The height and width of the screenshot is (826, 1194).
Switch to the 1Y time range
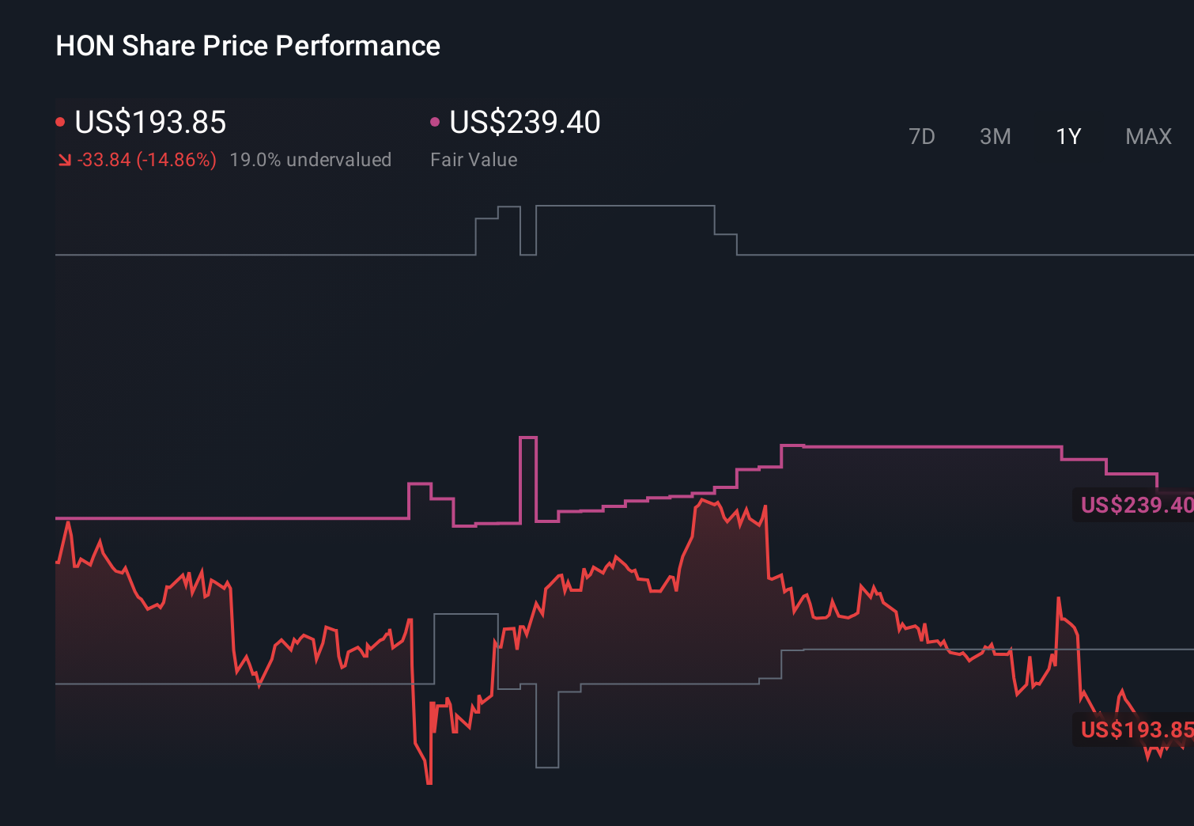1067,136
